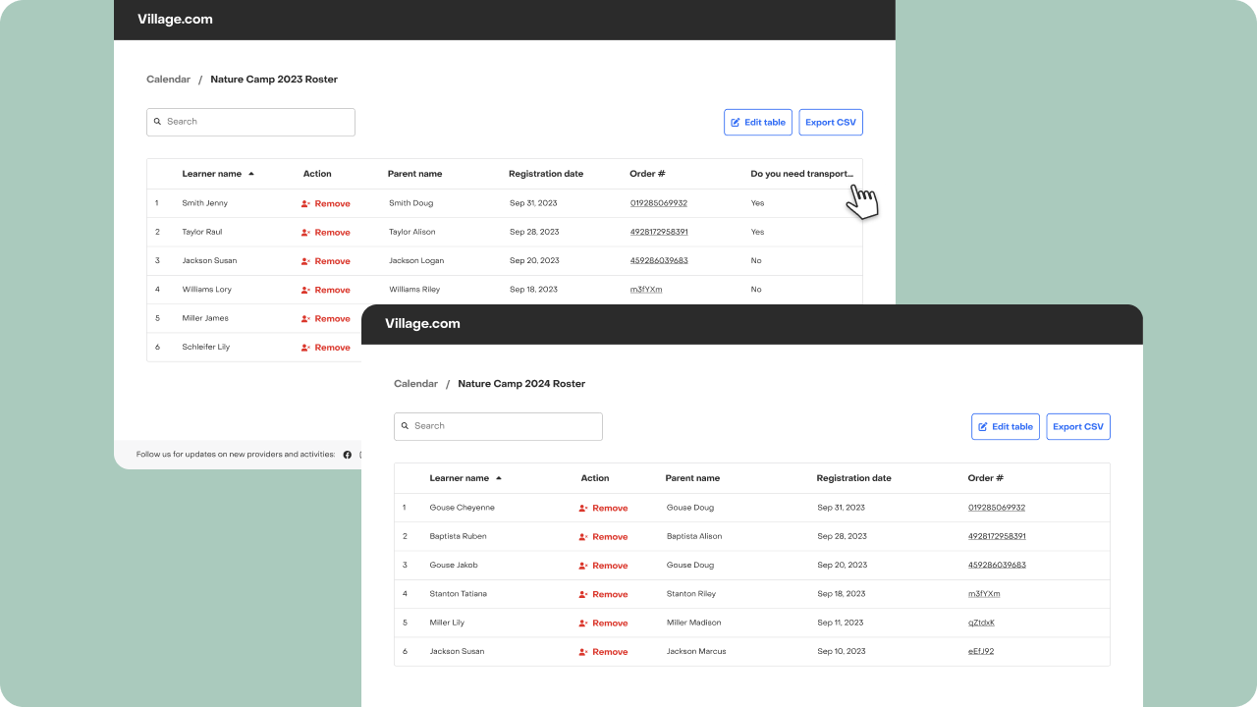Open order 019285069932 in 2023 roster
The height and width of the screenshot is (707, 1257).
659,203
